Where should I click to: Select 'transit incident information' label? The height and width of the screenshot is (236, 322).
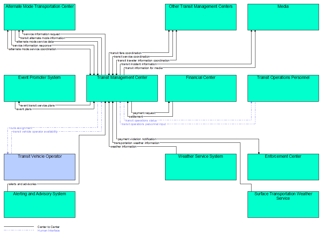tap(139, 64)
